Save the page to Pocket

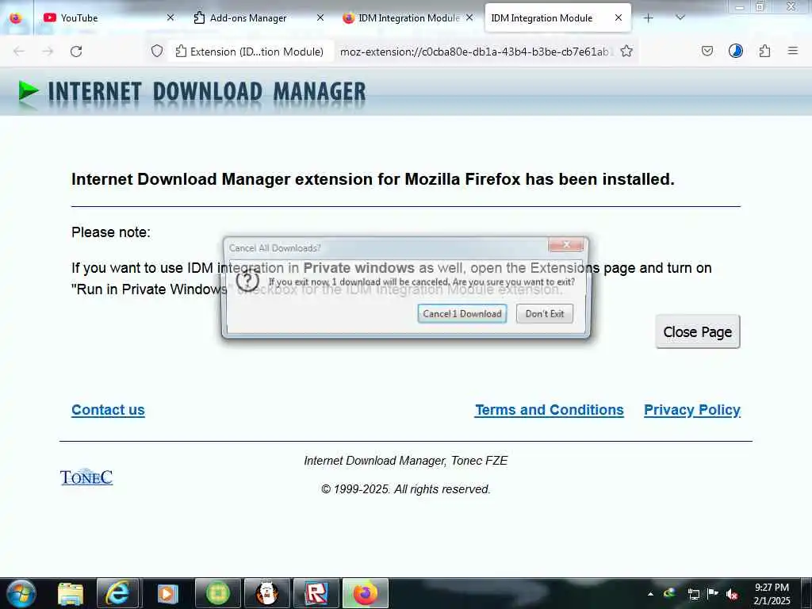coord(707,52)
